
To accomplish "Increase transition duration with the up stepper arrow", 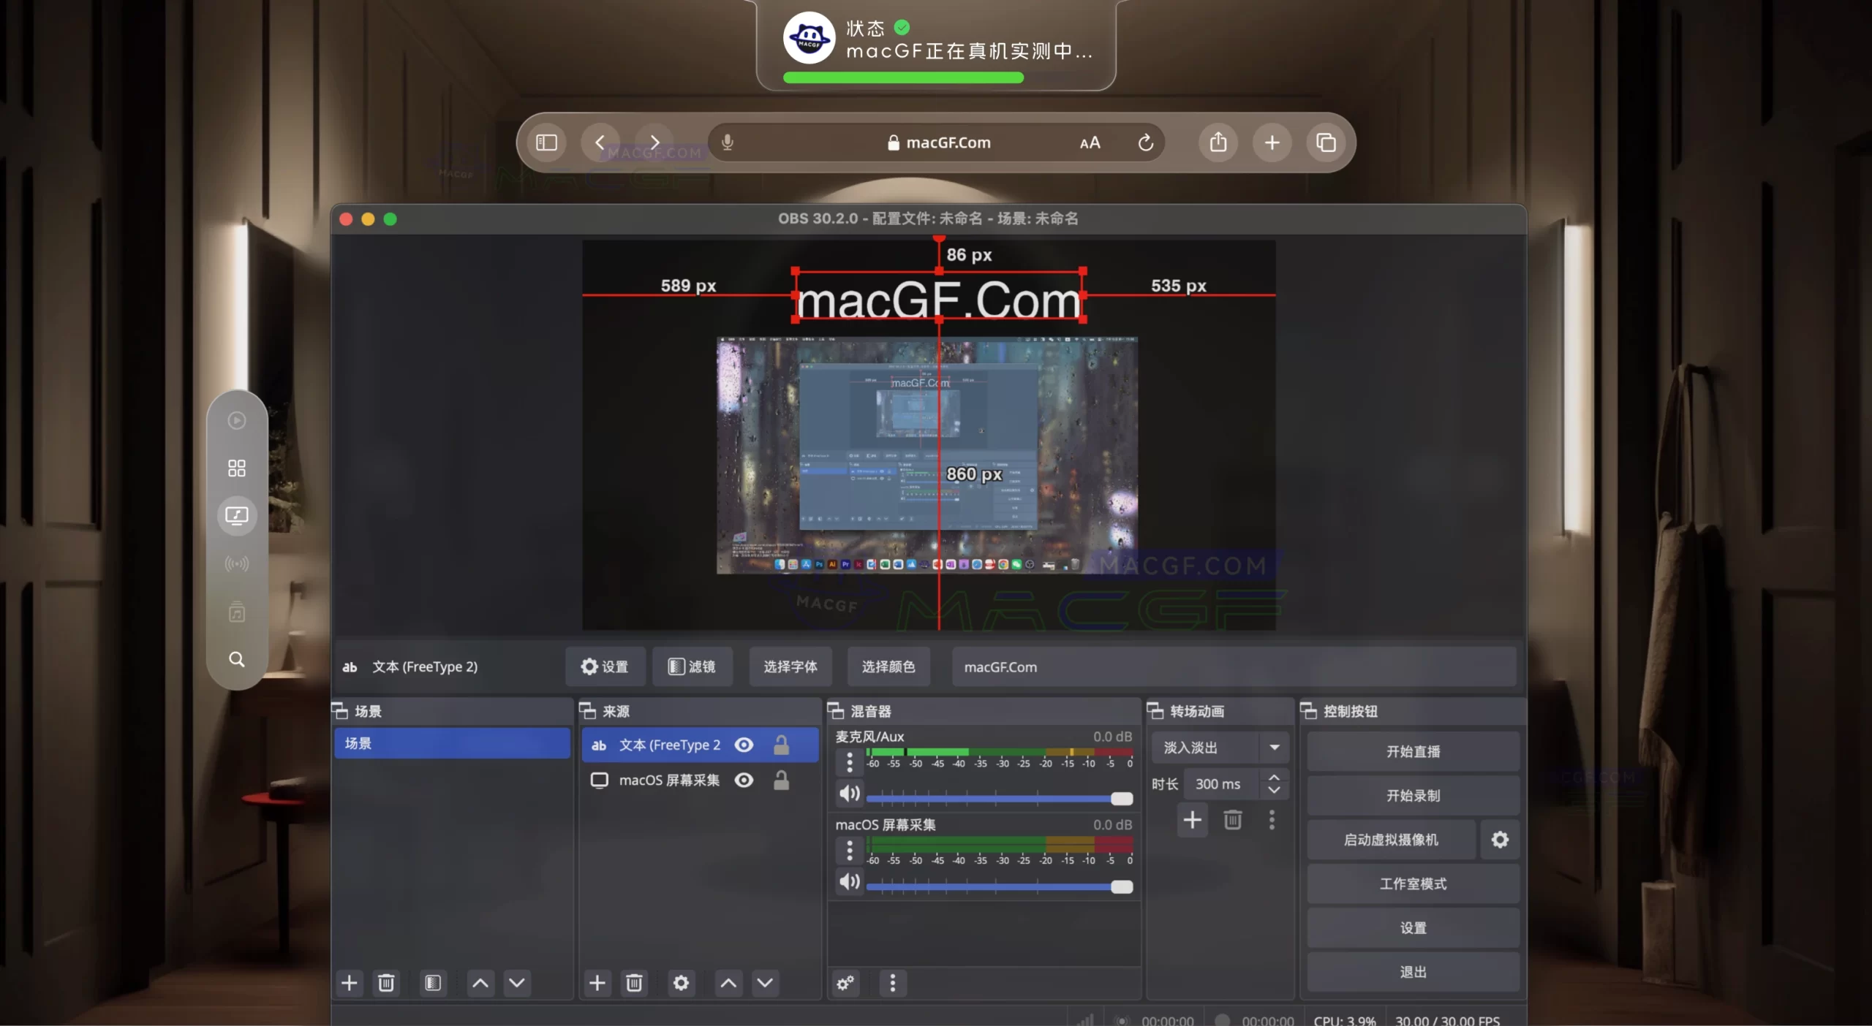I will (x=1275, y=777).
